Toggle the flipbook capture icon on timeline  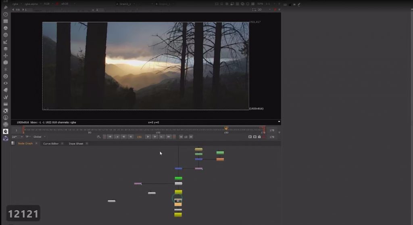pos(250,137)
